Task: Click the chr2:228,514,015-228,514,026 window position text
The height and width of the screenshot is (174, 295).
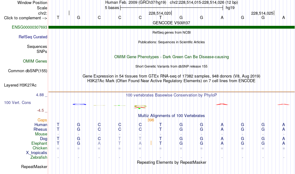Action: click(204, 2)
